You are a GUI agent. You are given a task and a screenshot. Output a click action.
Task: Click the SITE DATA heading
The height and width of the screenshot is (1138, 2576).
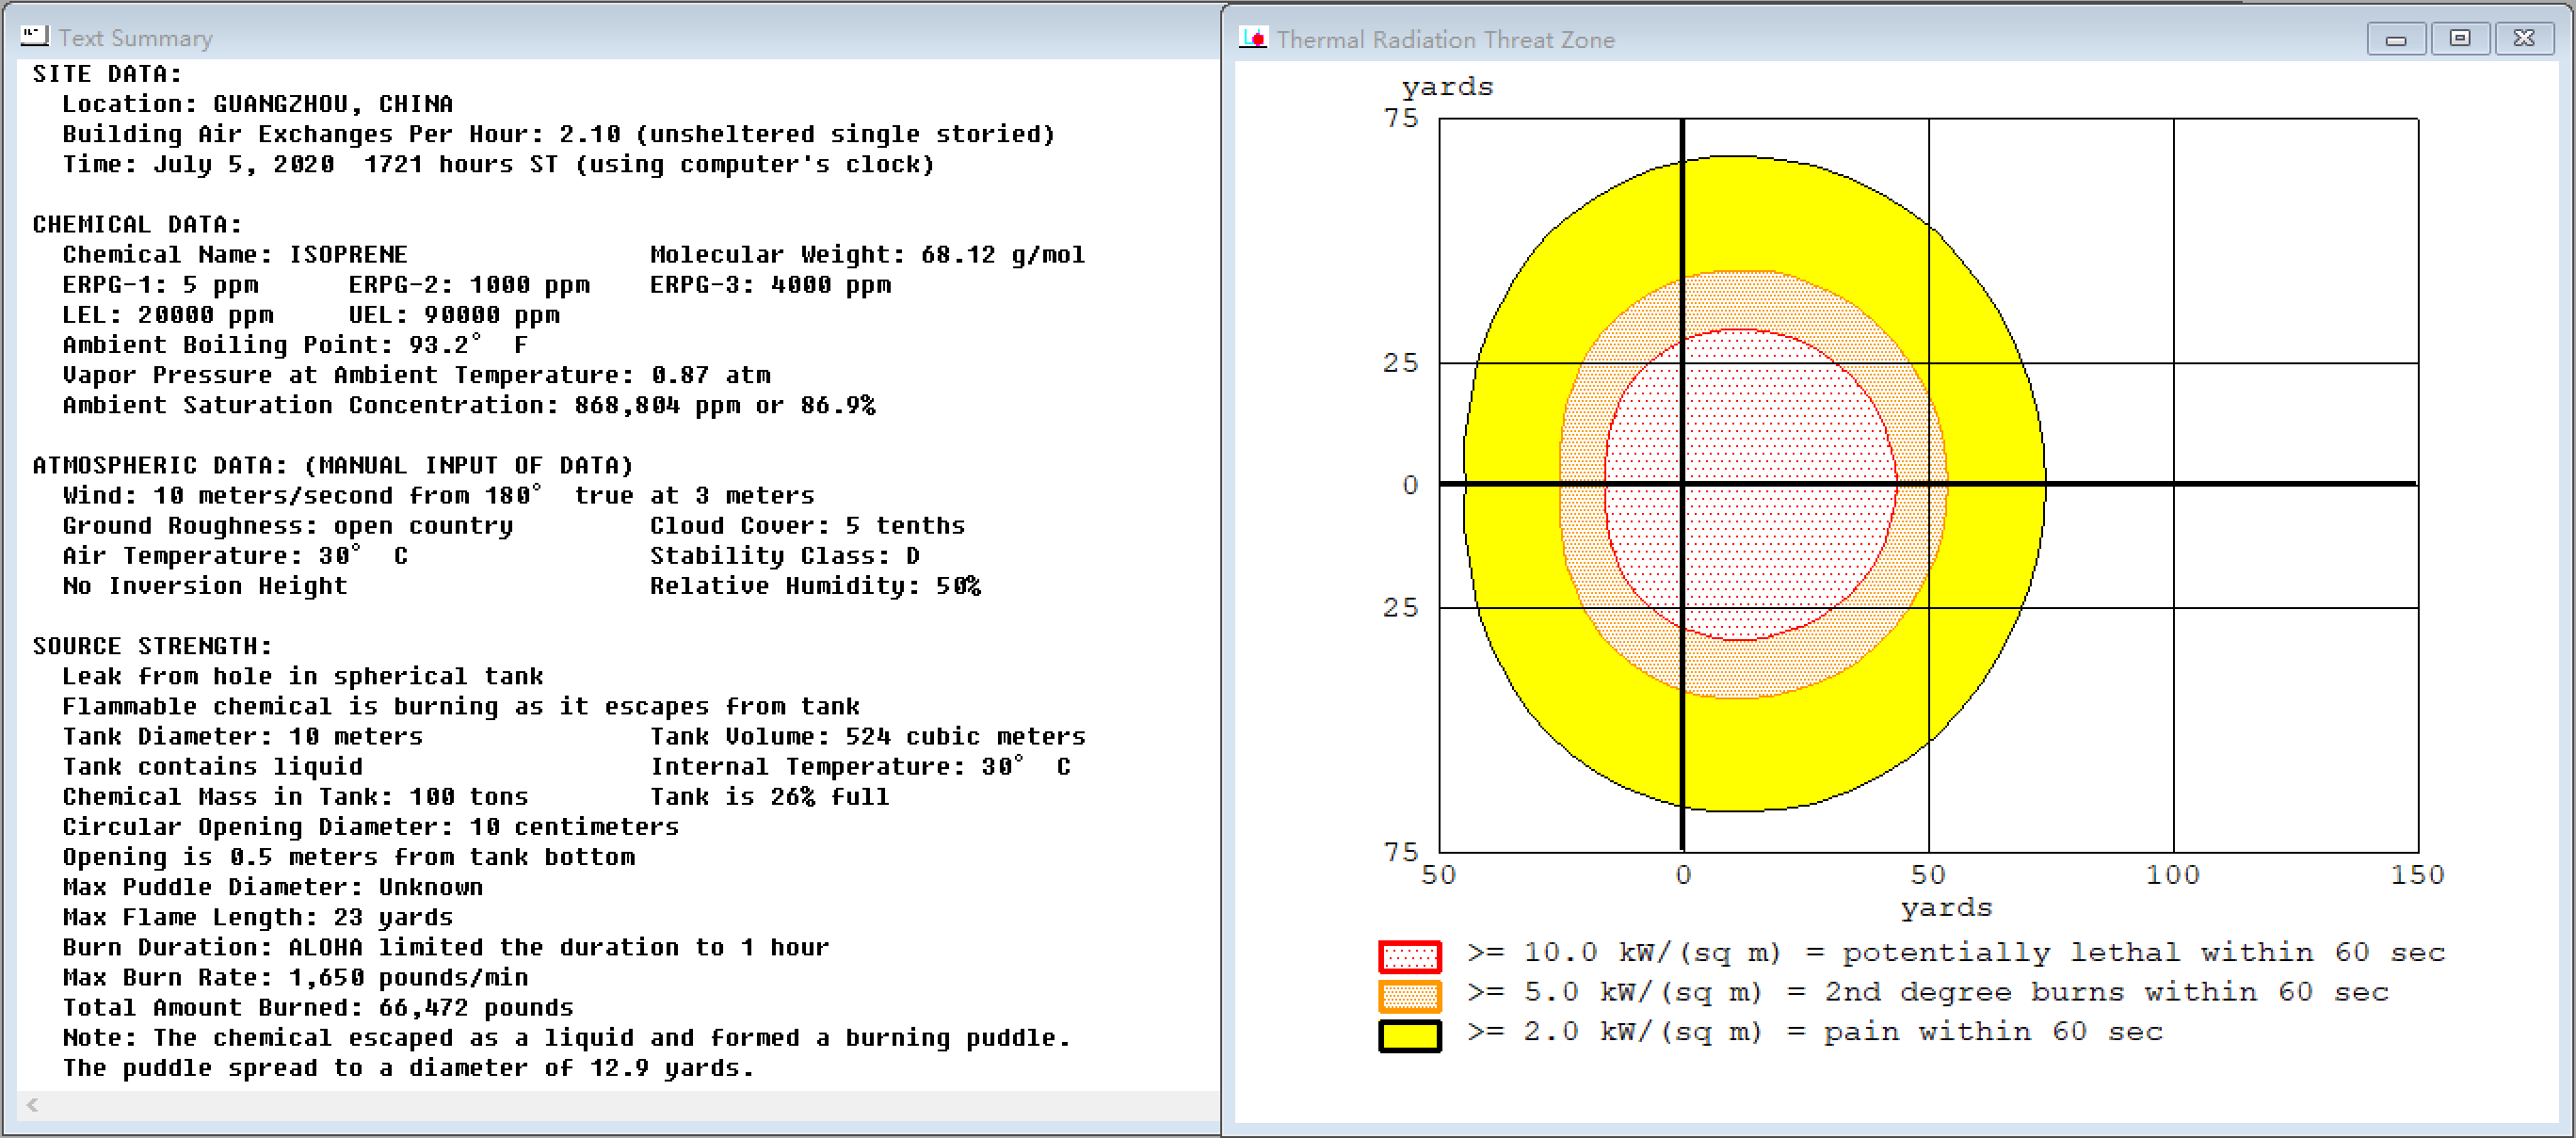107,74
